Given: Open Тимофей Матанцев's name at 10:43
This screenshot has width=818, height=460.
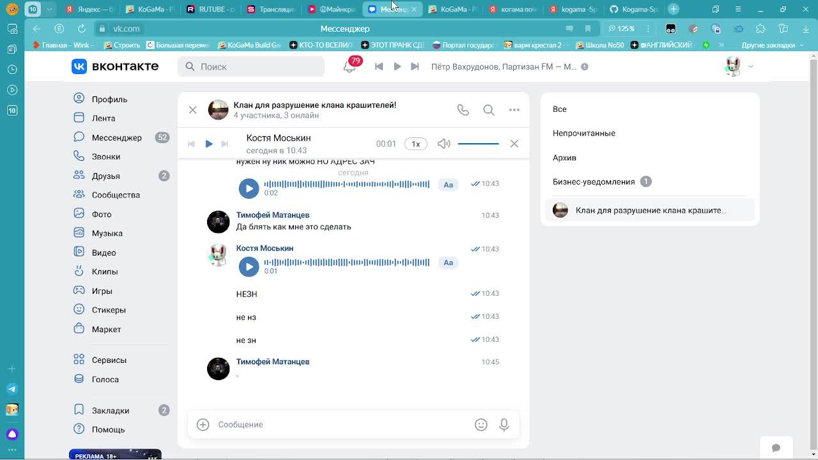Looking at the screenshot, I should click(273, 215).
